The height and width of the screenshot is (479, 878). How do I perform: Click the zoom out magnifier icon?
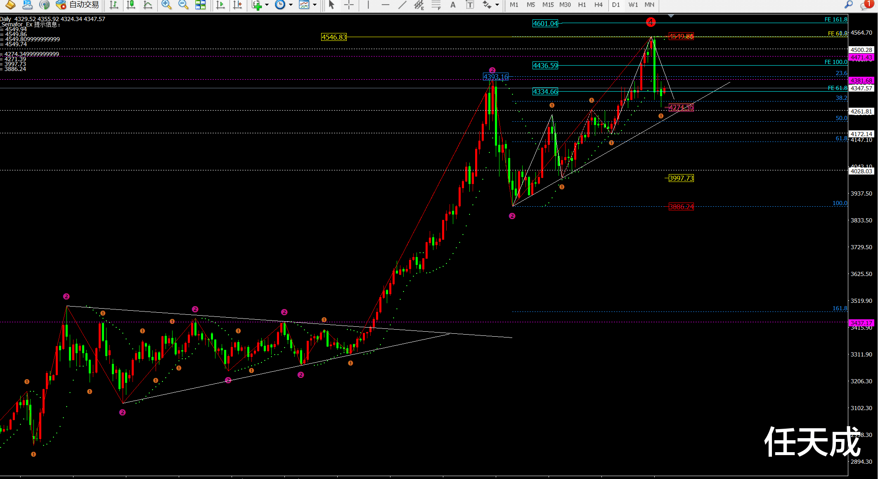[x=183, y=5]
